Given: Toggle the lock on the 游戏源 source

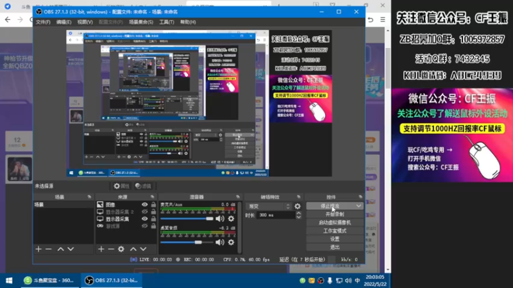Looking at the screenshot, I should point(153,227).
